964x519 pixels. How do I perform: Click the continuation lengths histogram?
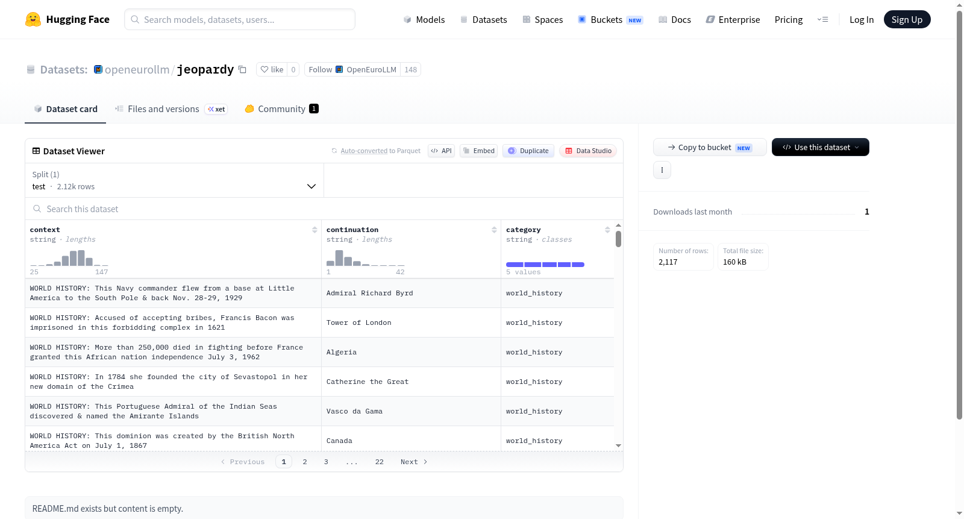(x=366, y=258)
